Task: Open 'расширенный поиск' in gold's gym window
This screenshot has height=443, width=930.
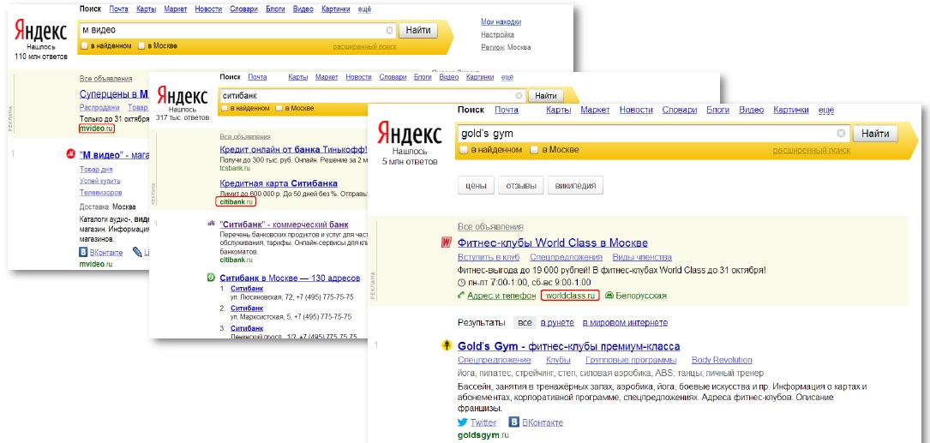Action: [811, 150]
